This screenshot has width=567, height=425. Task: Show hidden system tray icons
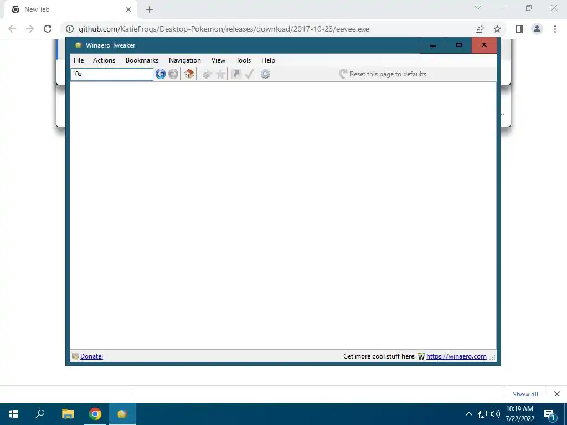(x=468, y=414)
